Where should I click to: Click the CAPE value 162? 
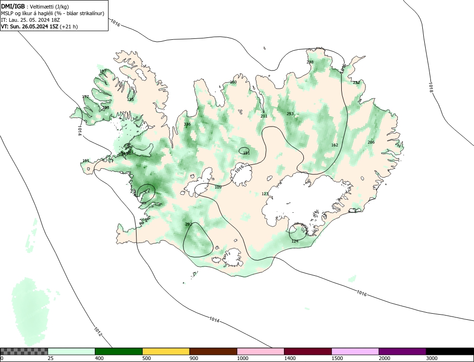(x=335, y=145)
